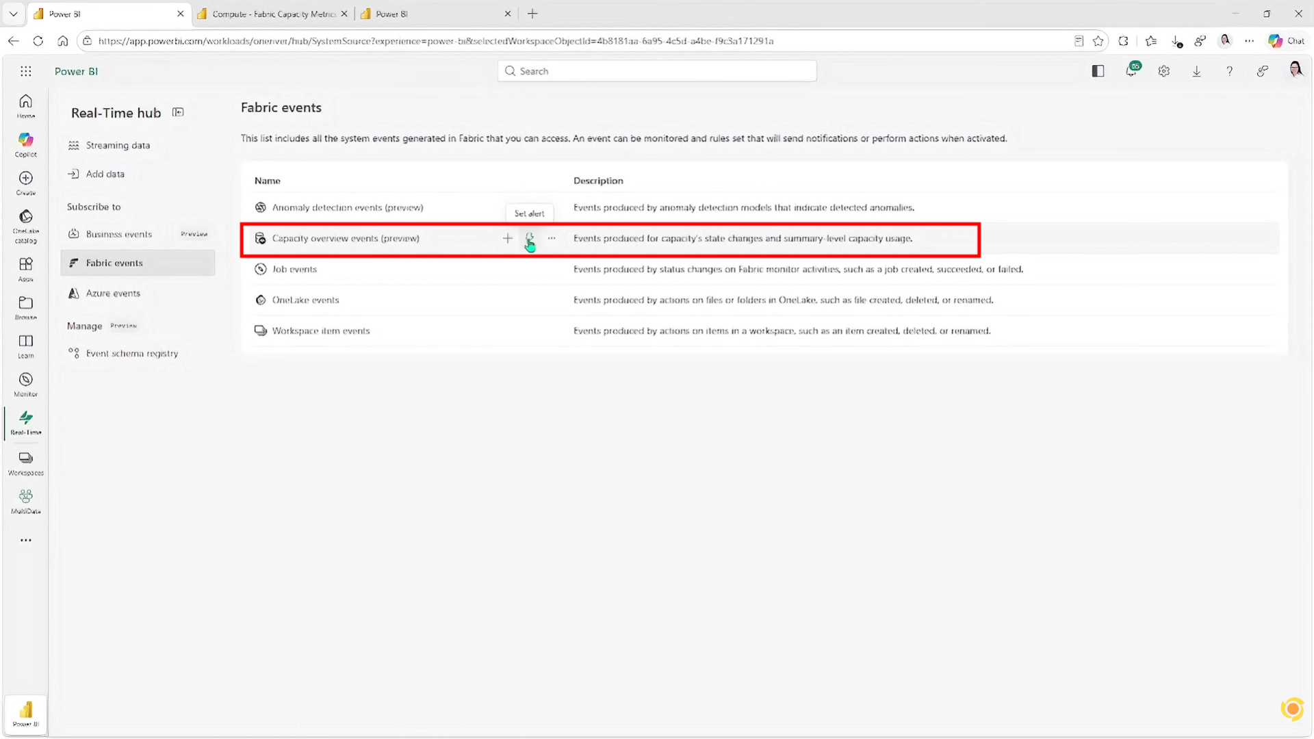Screen dimensions: 1314x739
Task: Open the download menu in header
Action: click(x=1197, y=71)
